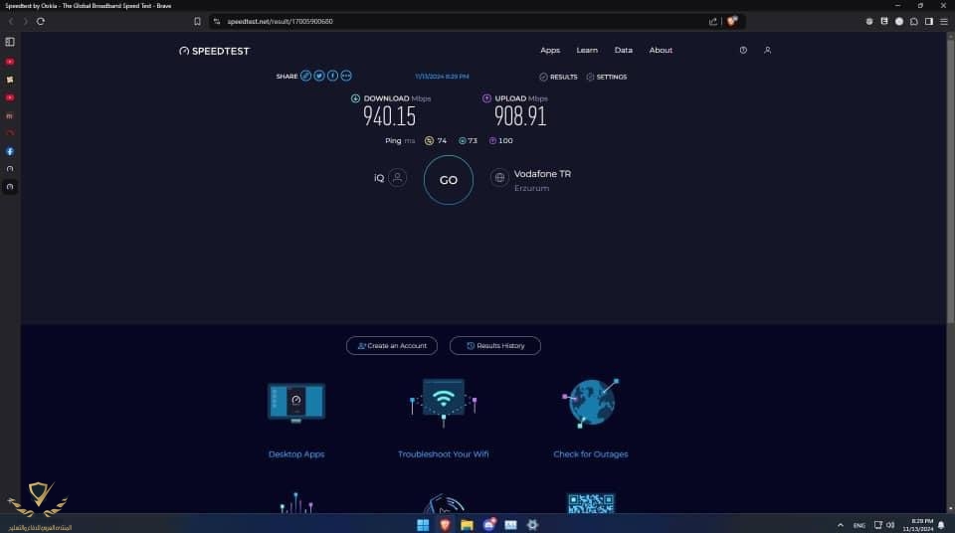Screen dimensions: 955x533
Task: Open the notification bell in taskbar
Action: click(x=942, y=525)
